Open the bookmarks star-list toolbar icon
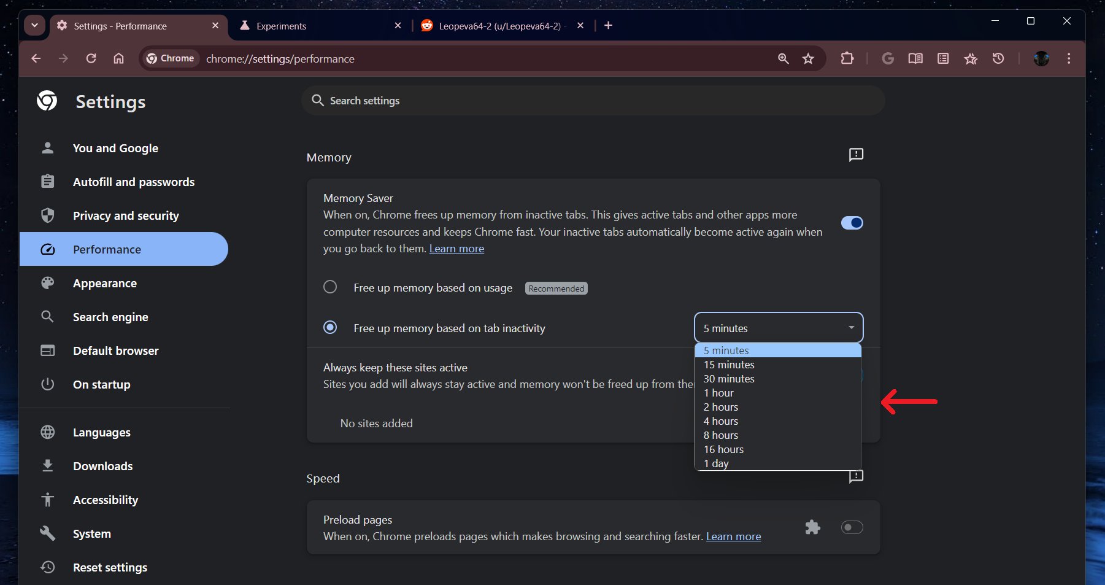The height and width of the screenshot is (585, 1105). (x=971, y=58)
